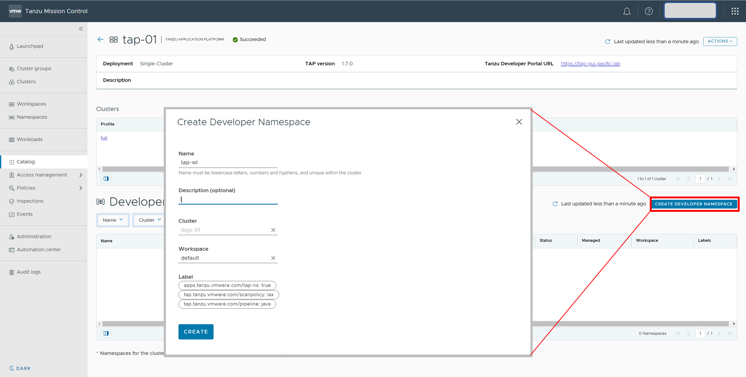Toggle Dark theme mode

(20, 368)
